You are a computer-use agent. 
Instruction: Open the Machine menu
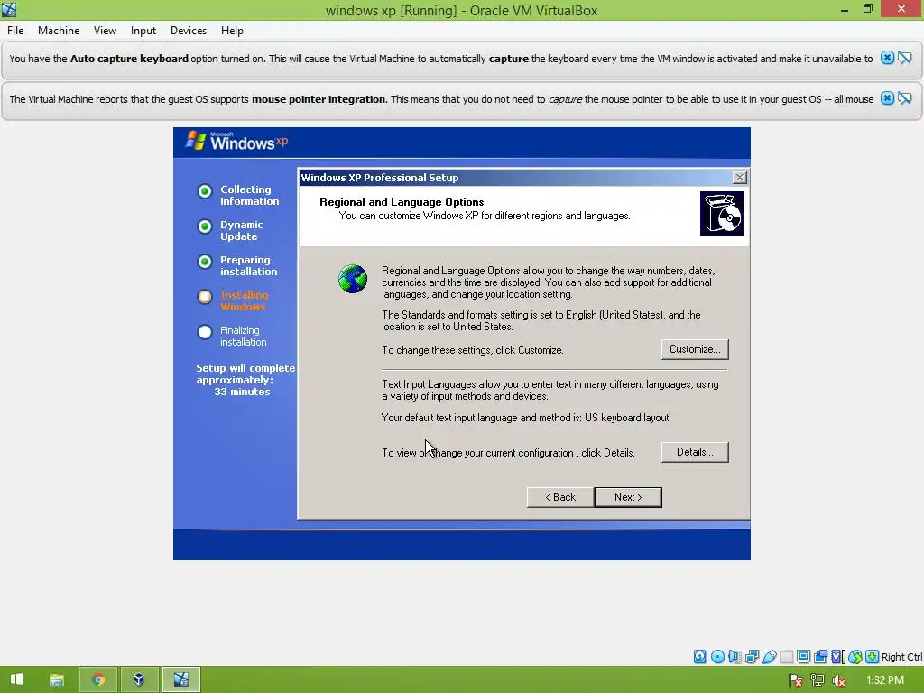[59, 31]
